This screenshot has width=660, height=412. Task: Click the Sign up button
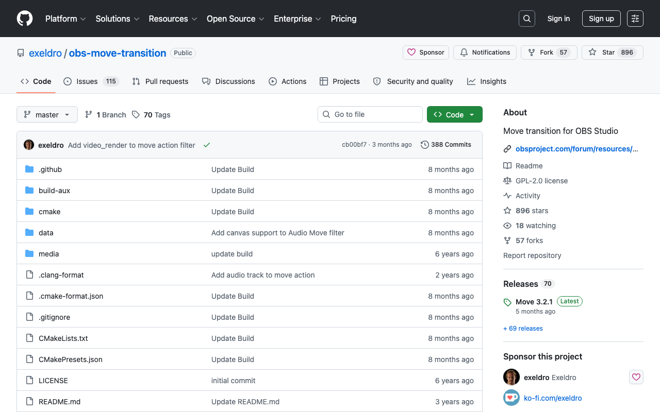pyautogui.click(x=601, y=19)
